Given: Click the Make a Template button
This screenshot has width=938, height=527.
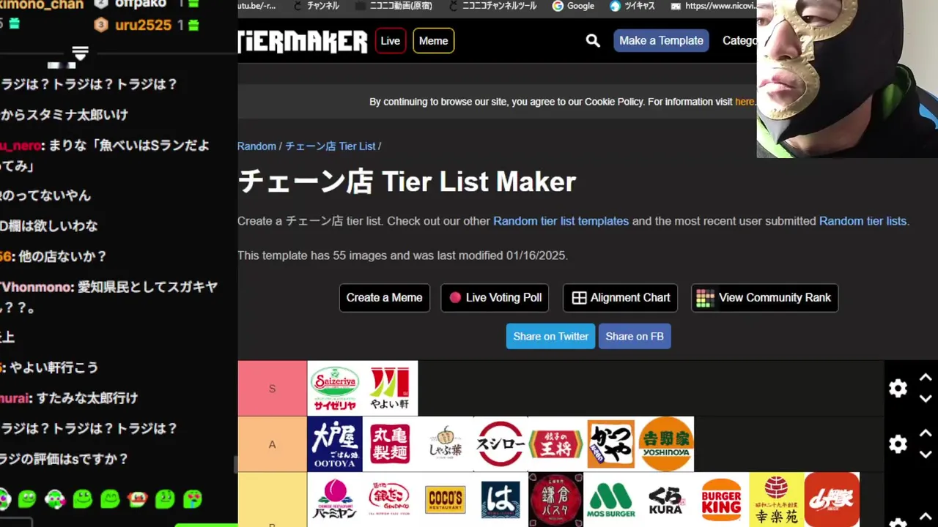Looking at the screenshot, I should (661, 41).
